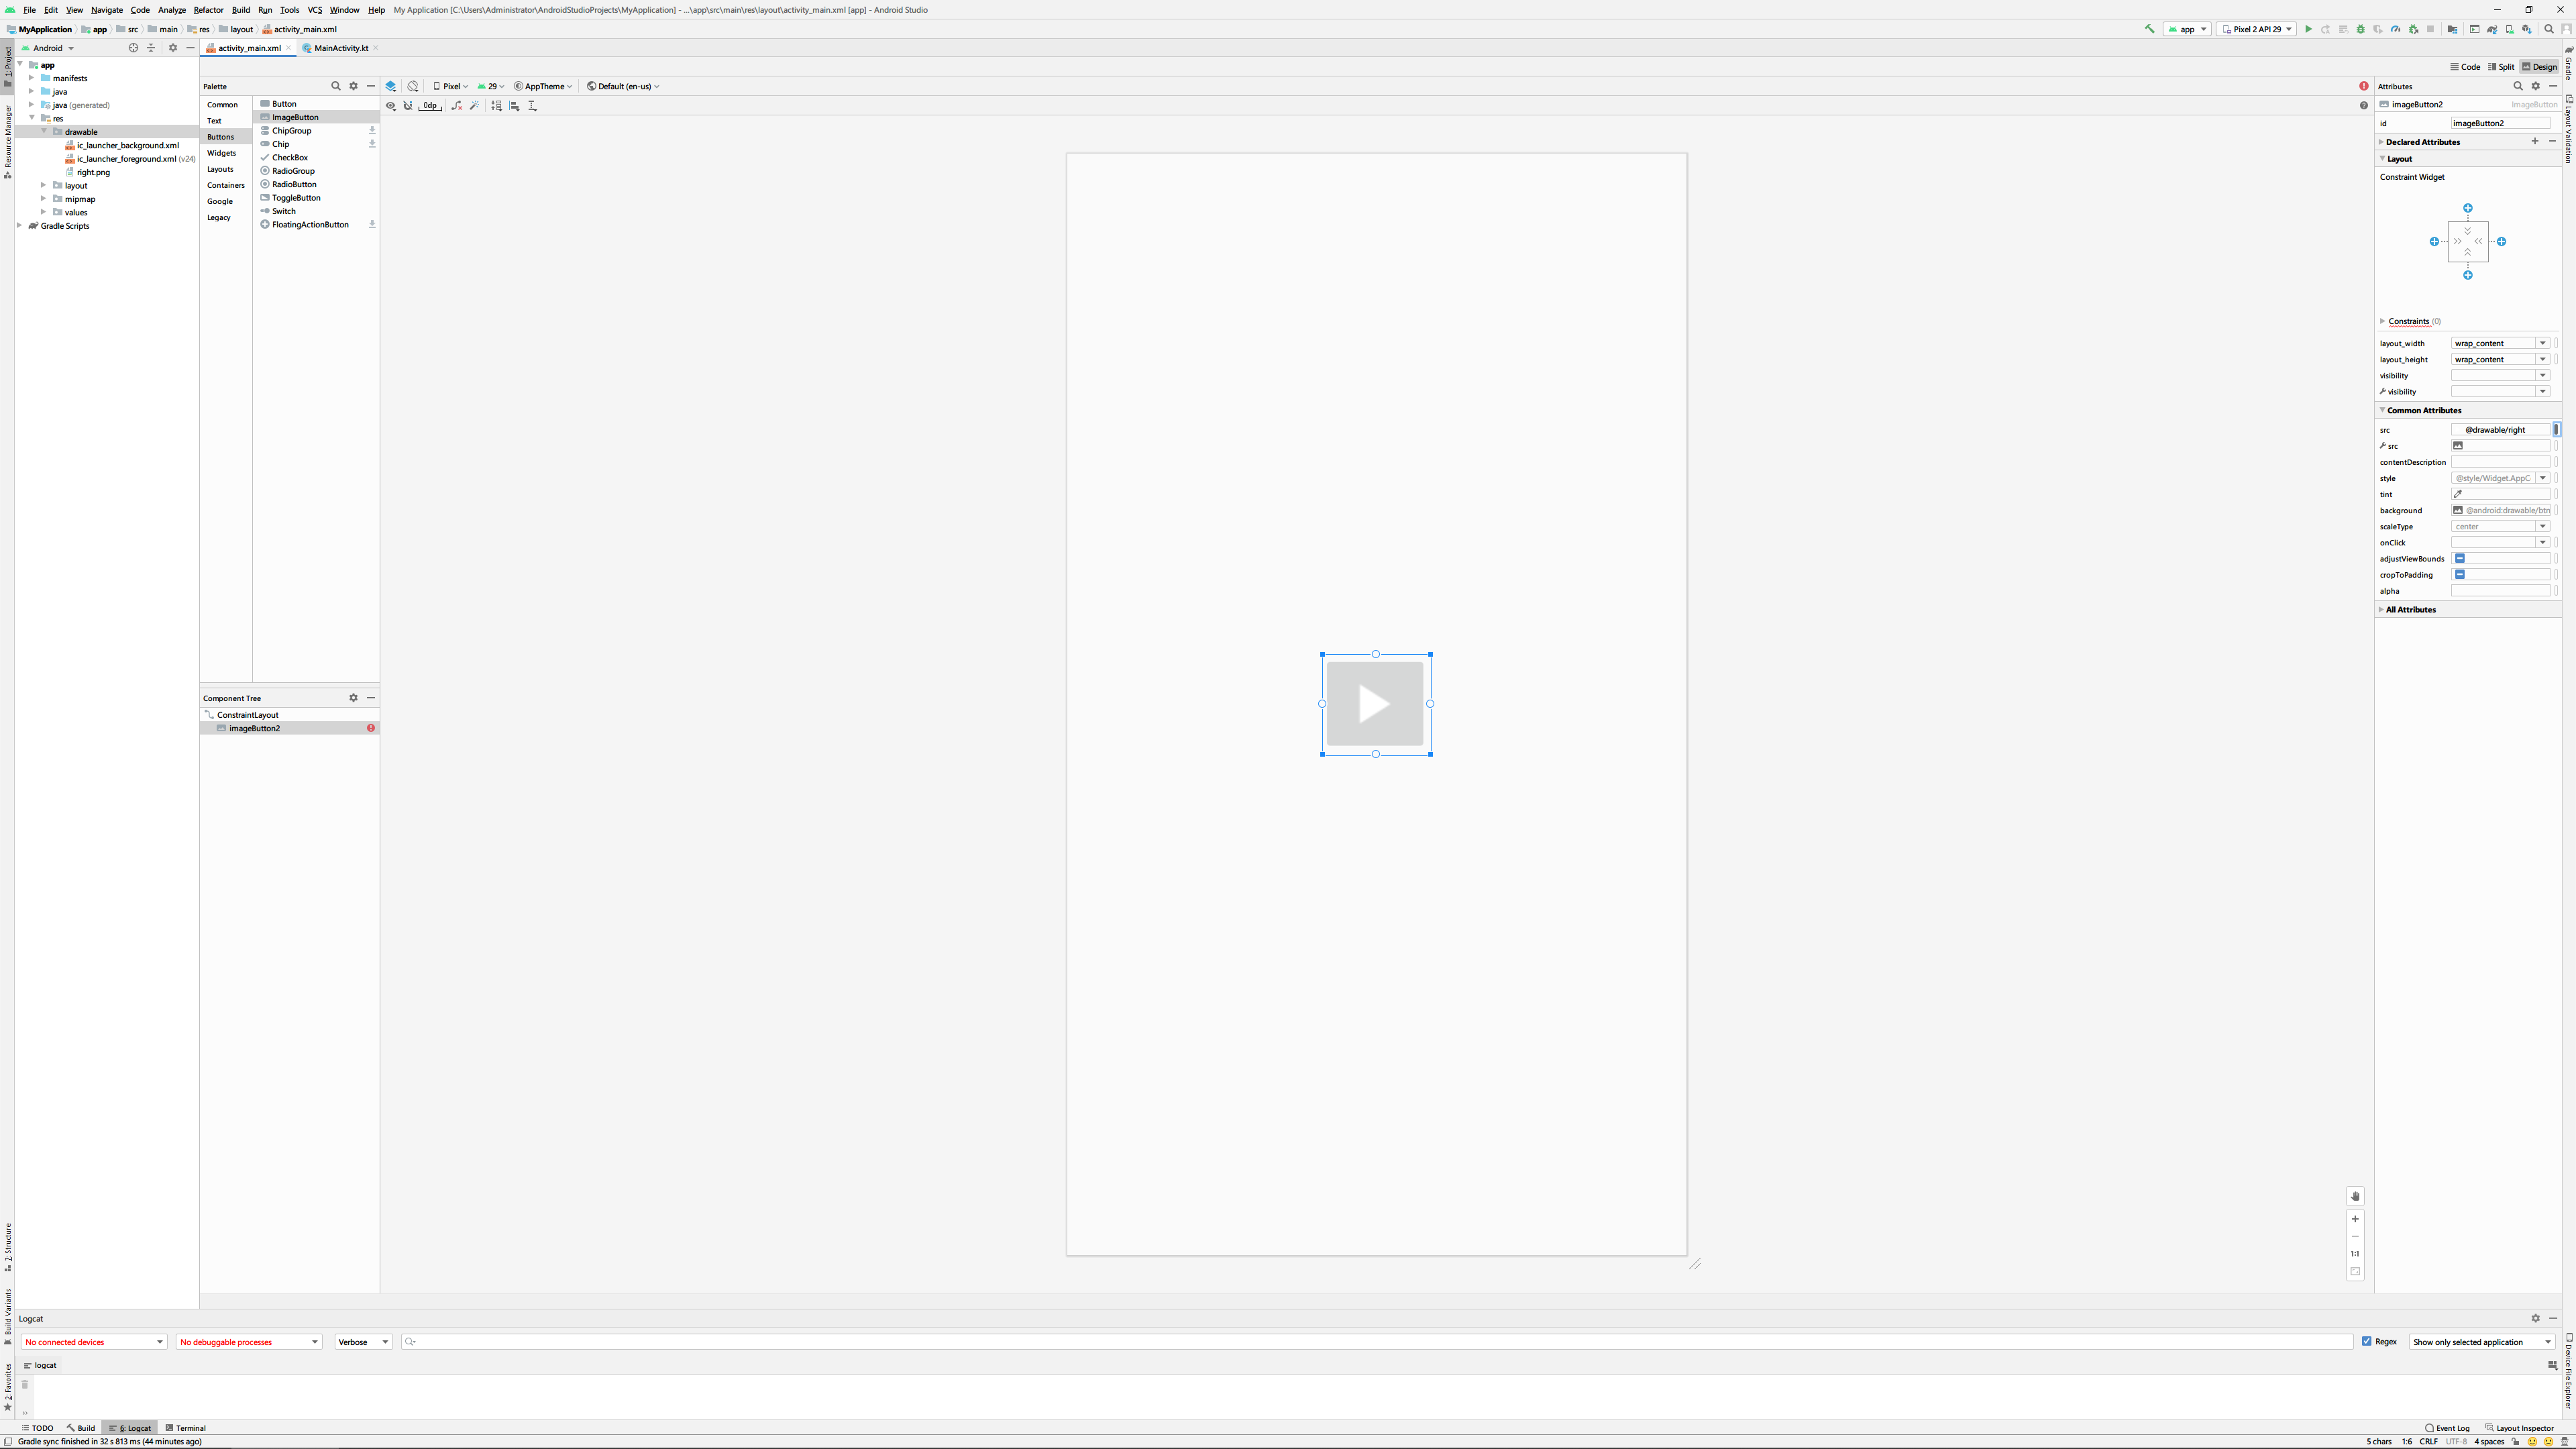The image size is (2576, 1449).
Task: Expand the All Attributes section
Action: [2410, 609]
